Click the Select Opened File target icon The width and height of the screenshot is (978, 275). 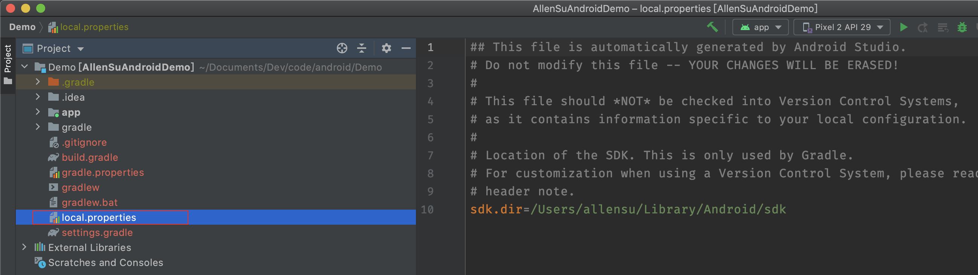click(342, 48)
